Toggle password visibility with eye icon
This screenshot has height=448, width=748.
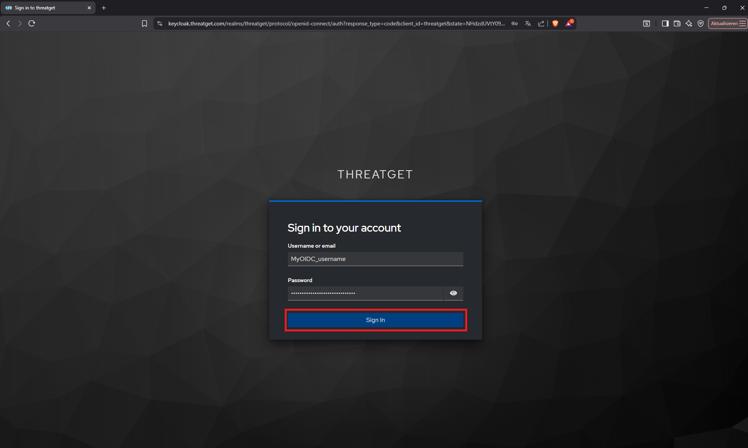coord(453,293)
